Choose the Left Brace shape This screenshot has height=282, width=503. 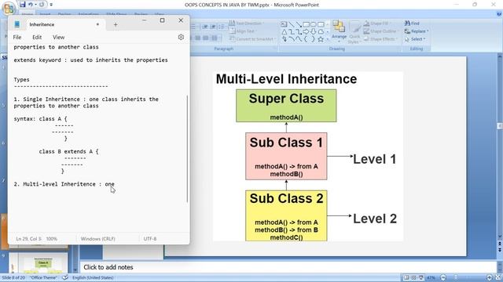pos(306,39)
